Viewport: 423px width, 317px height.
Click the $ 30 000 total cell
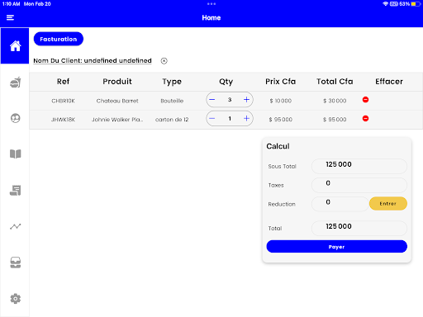click(x=335, y=101)
